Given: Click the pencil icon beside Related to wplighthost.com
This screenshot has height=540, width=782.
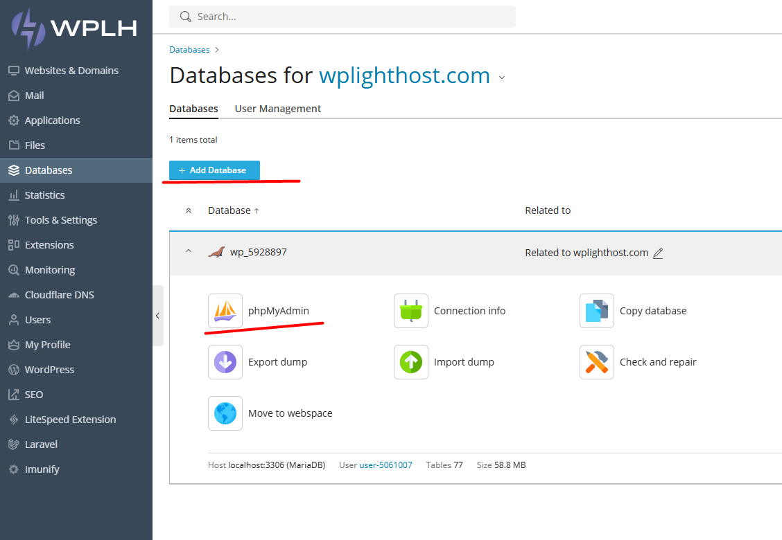Looking at the screenshot, I should 658,253.
